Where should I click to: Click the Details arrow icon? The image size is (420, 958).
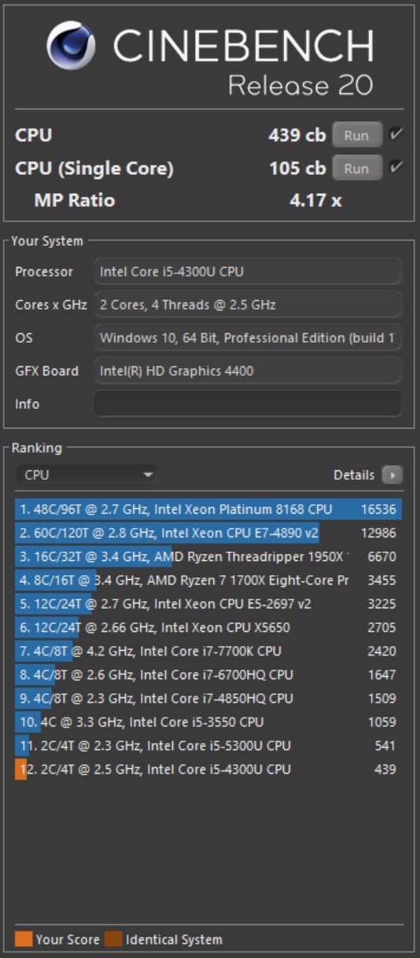pos(392,475)
